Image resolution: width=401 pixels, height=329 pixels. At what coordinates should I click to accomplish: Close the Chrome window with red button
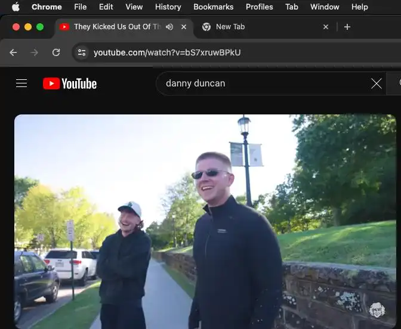tap(16, 27)
